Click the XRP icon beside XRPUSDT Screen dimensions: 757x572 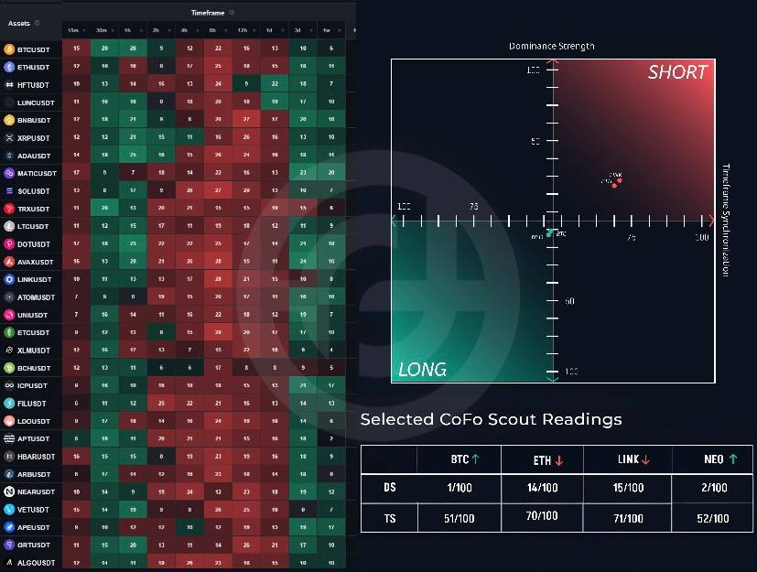click(x=9, y=137)
